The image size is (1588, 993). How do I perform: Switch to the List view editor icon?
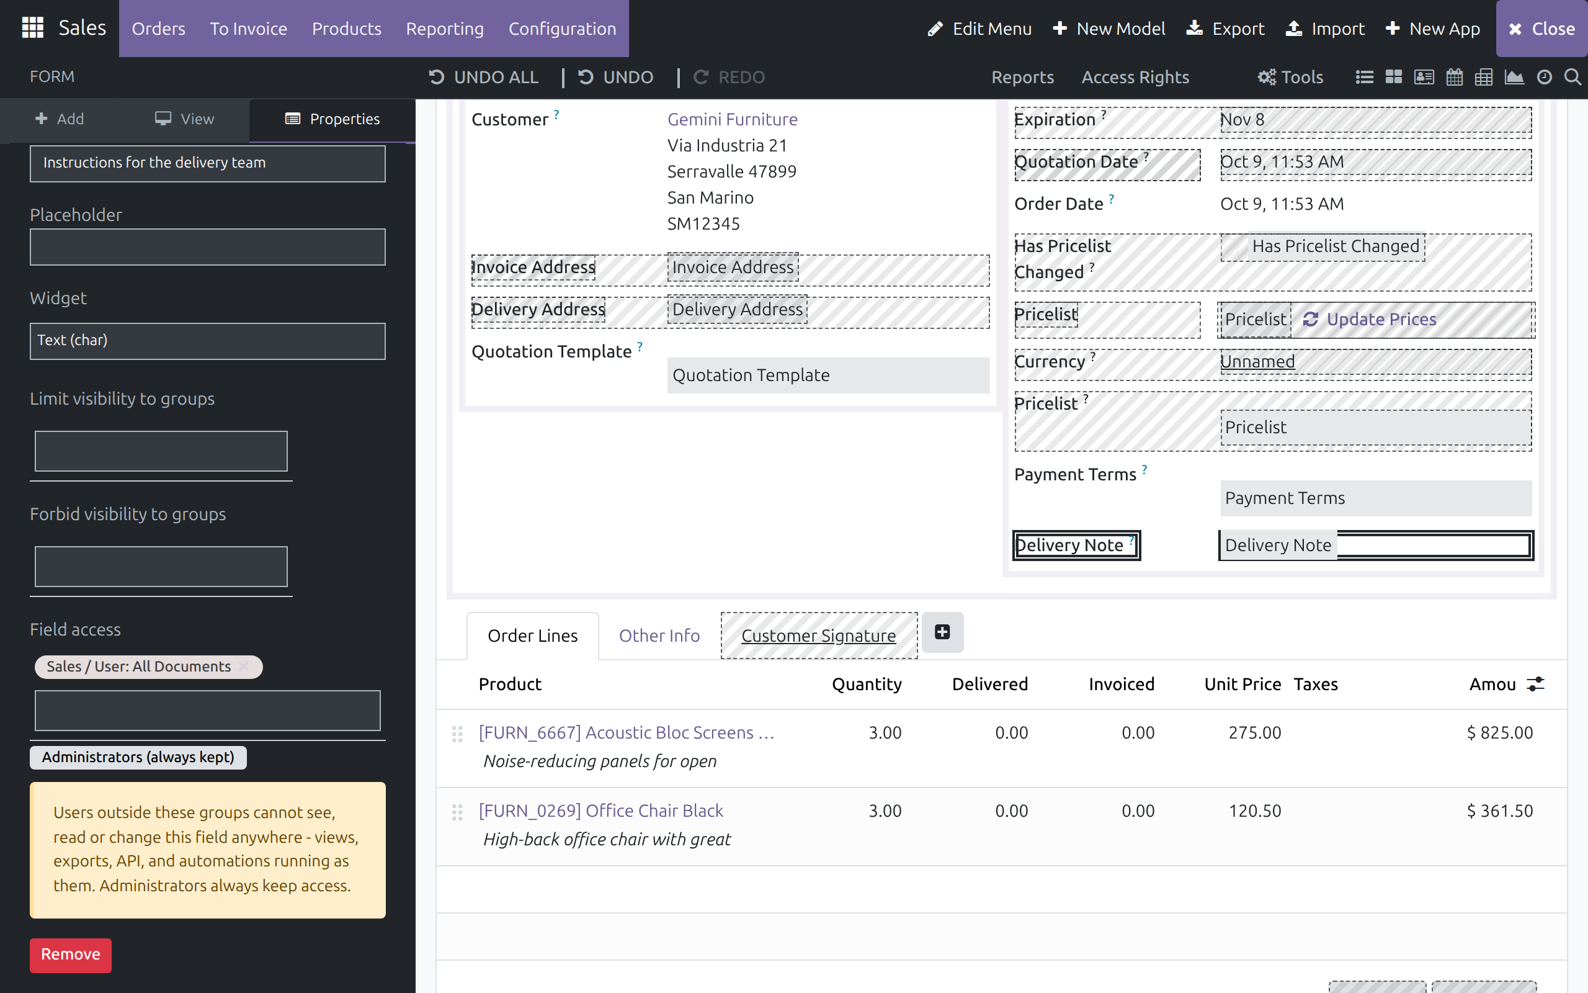pos(1364,77)
